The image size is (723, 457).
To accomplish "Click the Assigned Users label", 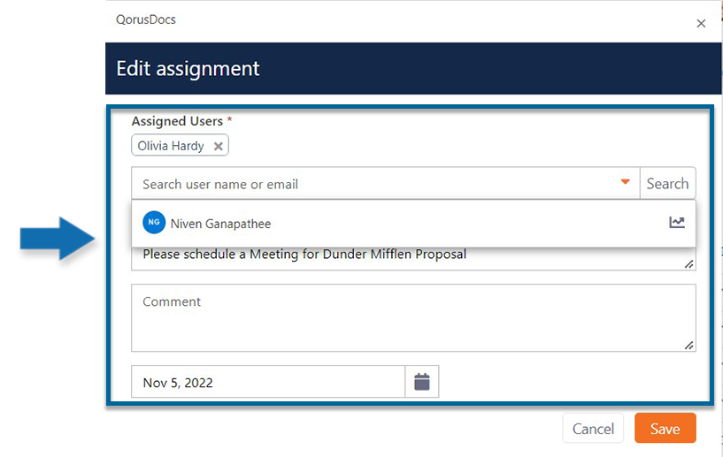I will tap(178, 121).
